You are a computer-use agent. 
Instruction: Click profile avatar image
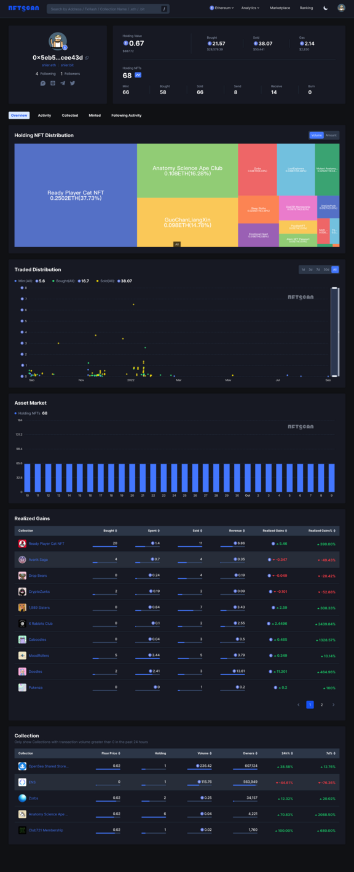click(x=58, y=41)
